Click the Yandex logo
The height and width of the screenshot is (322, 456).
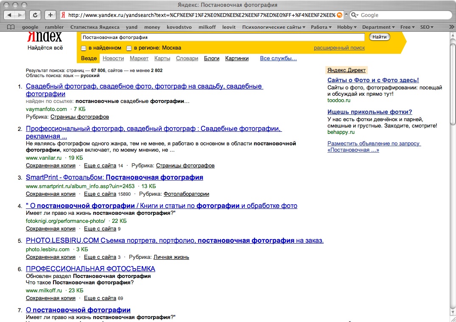(45, 37)
